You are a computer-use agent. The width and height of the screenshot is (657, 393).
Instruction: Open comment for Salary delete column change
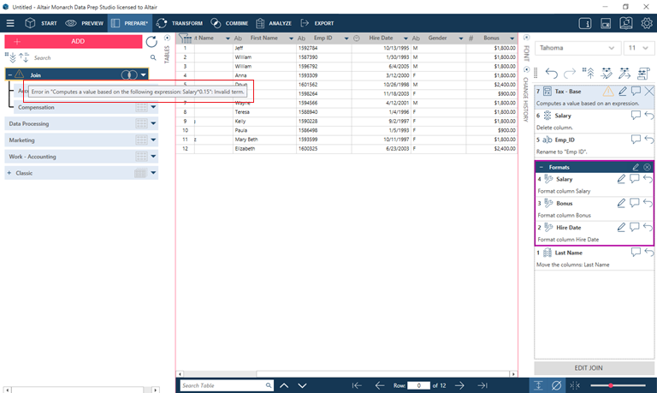pos(636,115)
